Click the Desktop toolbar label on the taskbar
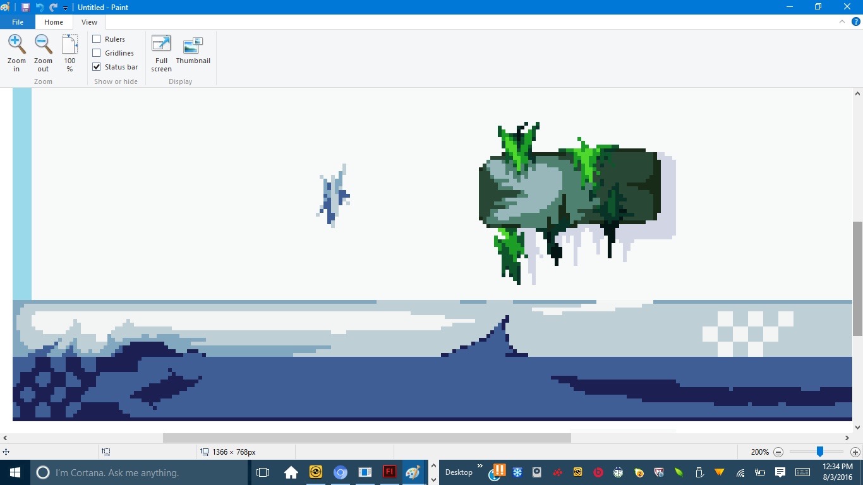863x485 pixels. [x=459, y=472]
